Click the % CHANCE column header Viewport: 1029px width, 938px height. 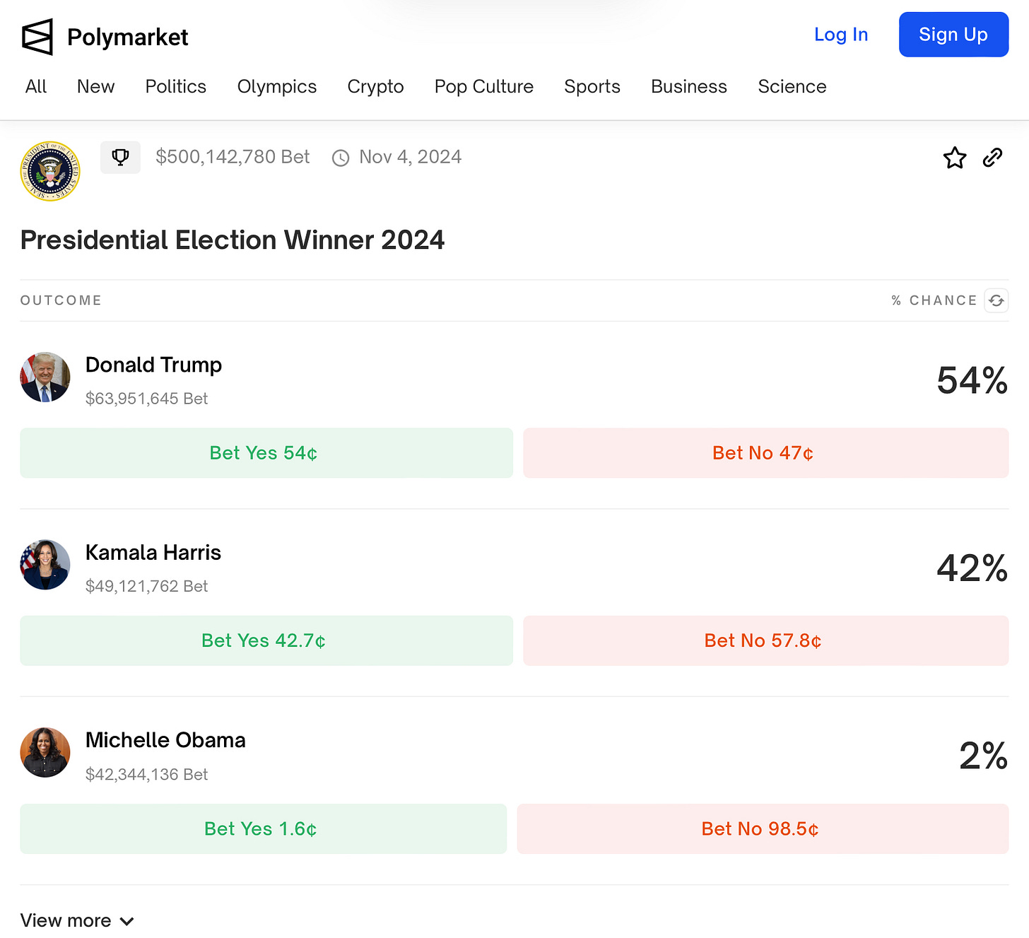click(x=934, y=300)
